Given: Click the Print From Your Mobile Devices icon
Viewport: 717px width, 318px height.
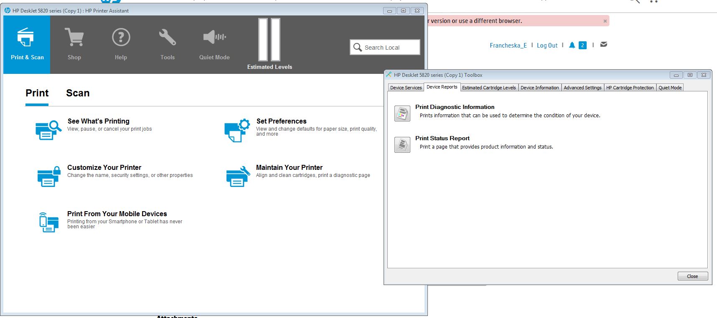Looking at the screenshot, I should coord(49,222).
